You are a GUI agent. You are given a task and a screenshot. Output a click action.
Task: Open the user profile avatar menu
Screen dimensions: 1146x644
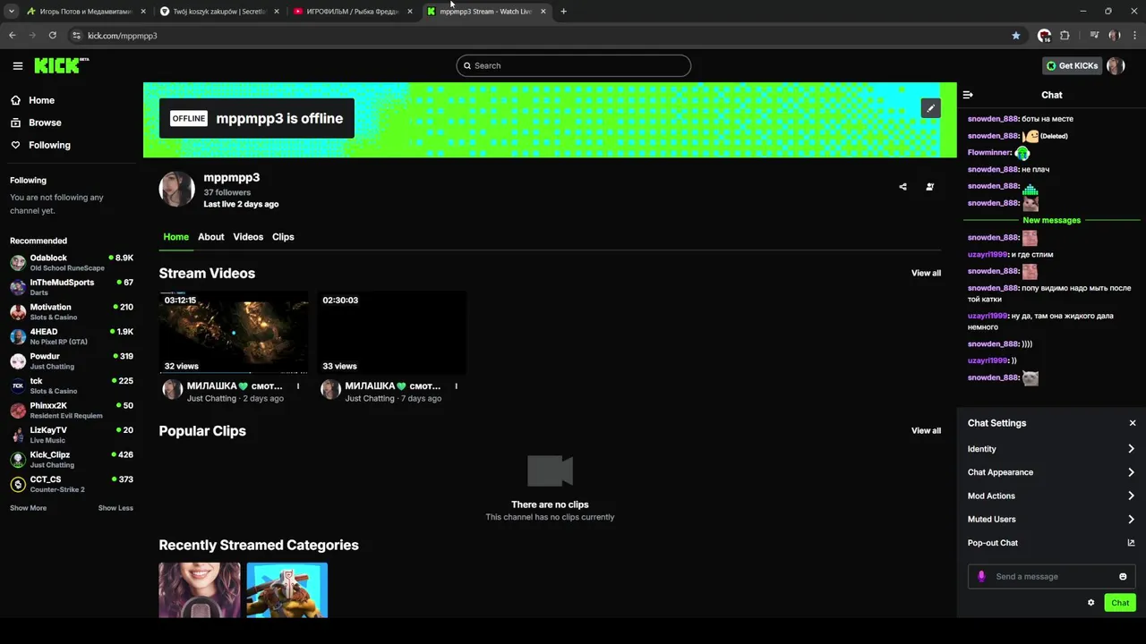coord(1116,65)
